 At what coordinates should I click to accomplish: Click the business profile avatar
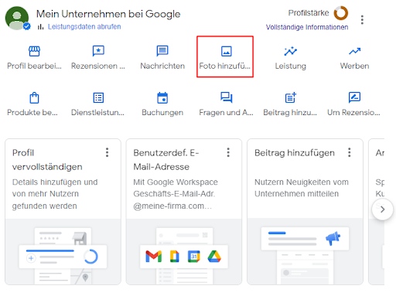(x=17, y=19)
